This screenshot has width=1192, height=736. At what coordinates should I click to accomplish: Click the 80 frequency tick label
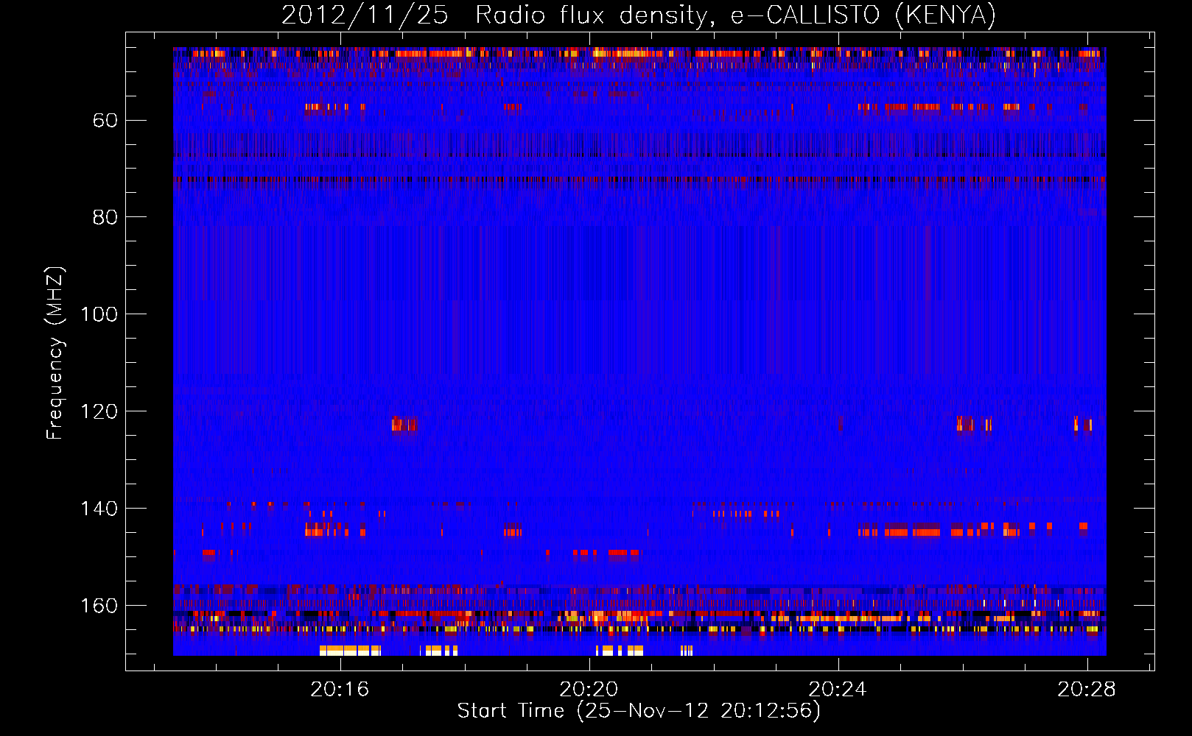tap(105, 217)
